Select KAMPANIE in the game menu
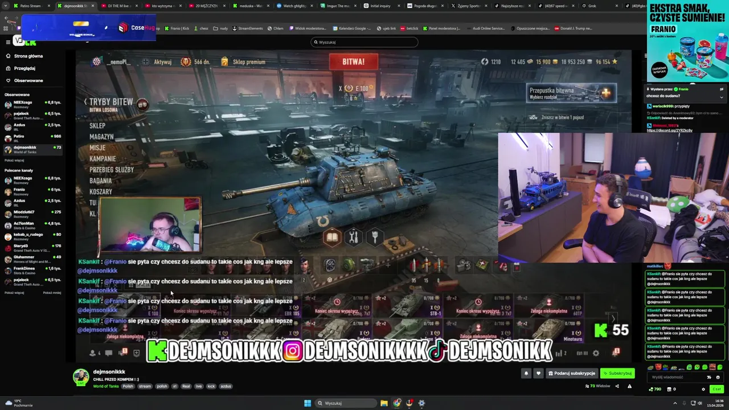 pos(103,159)
